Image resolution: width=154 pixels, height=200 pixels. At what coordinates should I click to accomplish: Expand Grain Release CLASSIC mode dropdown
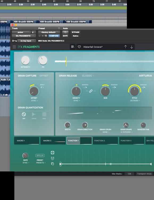click(x=88, y=76)
